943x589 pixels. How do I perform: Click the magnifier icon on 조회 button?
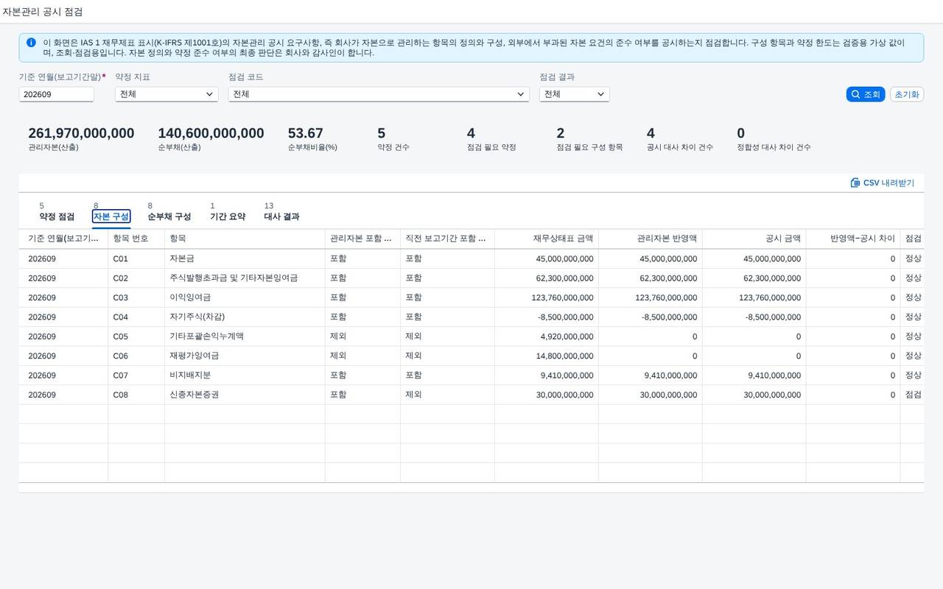(x=855, y=94)
